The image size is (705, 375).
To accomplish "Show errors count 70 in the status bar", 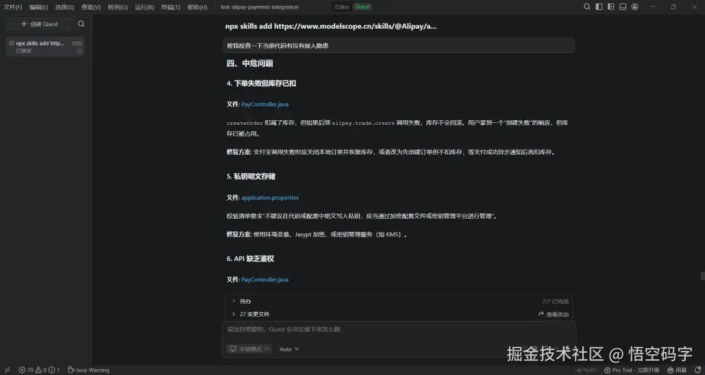I will [26, 370].
